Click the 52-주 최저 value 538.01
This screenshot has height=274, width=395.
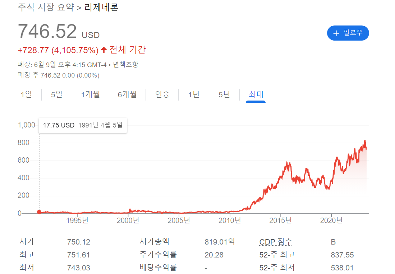(x=342, y=268)
